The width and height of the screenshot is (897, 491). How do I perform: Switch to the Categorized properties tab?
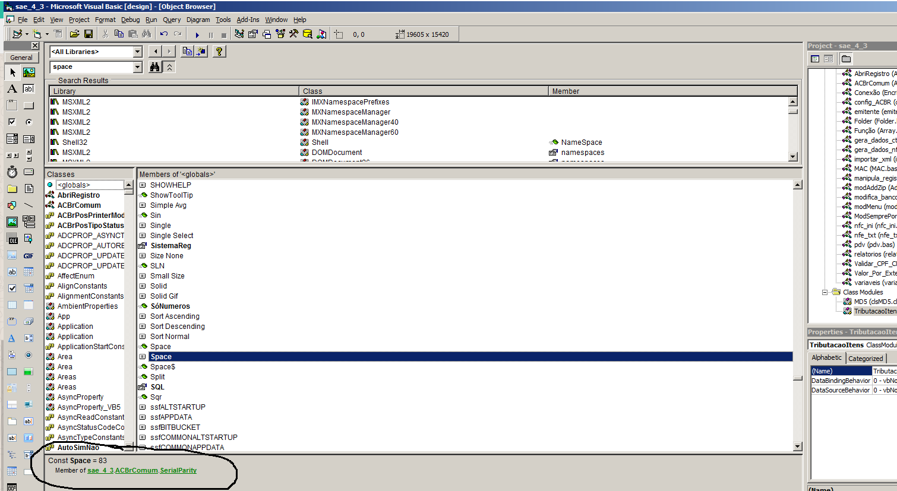[x=866, y=359]
